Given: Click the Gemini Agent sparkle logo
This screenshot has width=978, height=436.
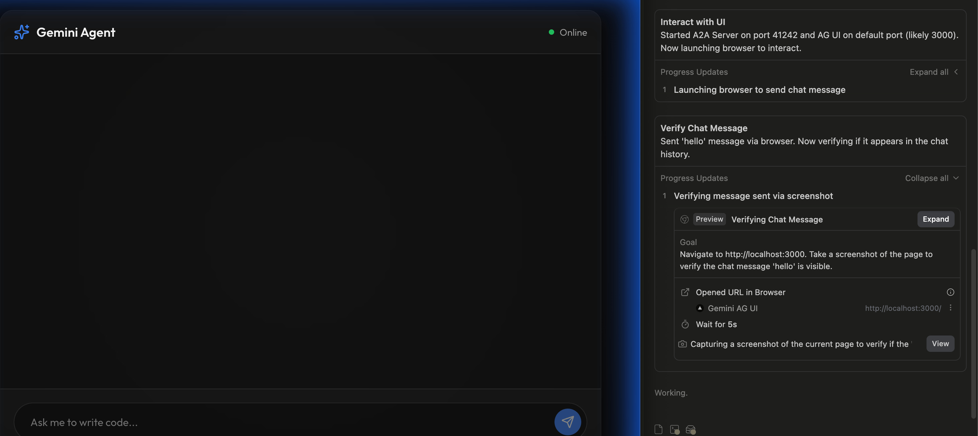Looking at the screenshot, I should [22, 32].
